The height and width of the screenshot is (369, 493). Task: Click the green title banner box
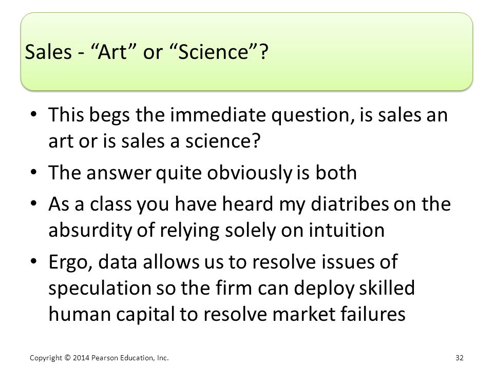pyautogui.click(x=247, y=52)
